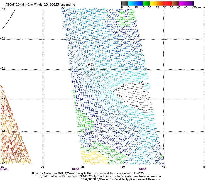This screenshot has height=181, width=206.
Task: Click the magenta 40-45 knots legend segment
Action: coord(183,3)
